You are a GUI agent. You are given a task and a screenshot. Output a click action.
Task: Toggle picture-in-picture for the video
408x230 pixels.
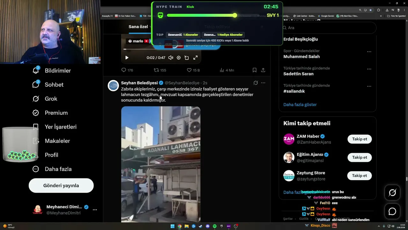(186, 58)
